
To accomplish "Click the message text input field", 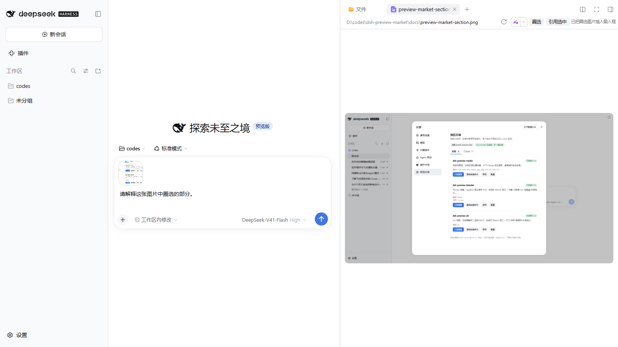I will point(222,194).
